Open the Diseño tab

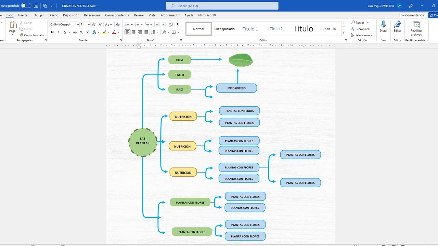pyautogui.click(x=53, y=15)
